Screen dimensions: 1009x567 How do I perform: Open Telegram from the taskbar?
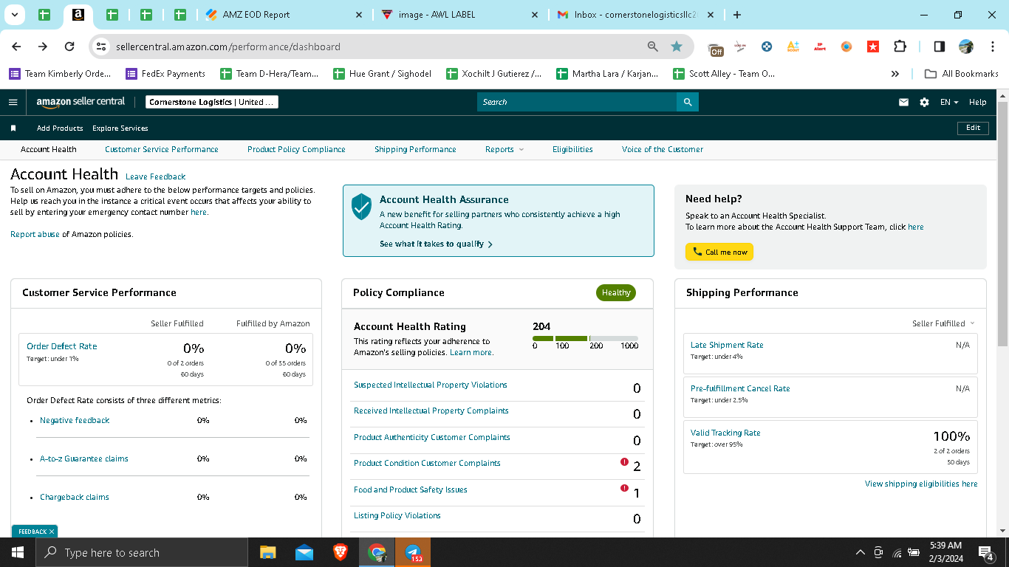[x=413, y=552]
